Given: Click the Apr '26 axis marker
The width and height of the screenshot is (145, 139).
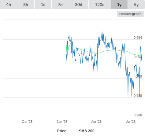Looking at the screenshot, I should click(96, 122).
